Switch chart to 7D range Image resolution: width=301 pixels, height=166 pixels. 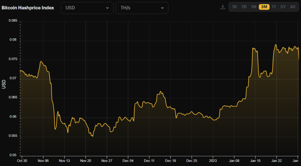[x=244, y=7]
